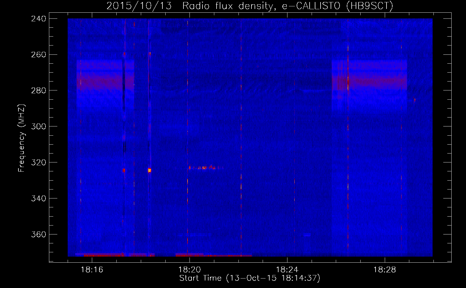Viewport: 466px width, 288px height.
Task: Click the 18:24 time tick label
Action: tap(287, 270)
